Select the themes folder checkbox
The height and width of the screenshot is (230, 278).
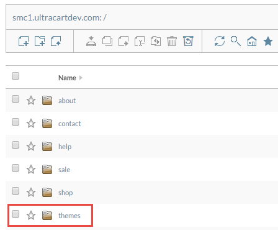(x=16, y=214)
